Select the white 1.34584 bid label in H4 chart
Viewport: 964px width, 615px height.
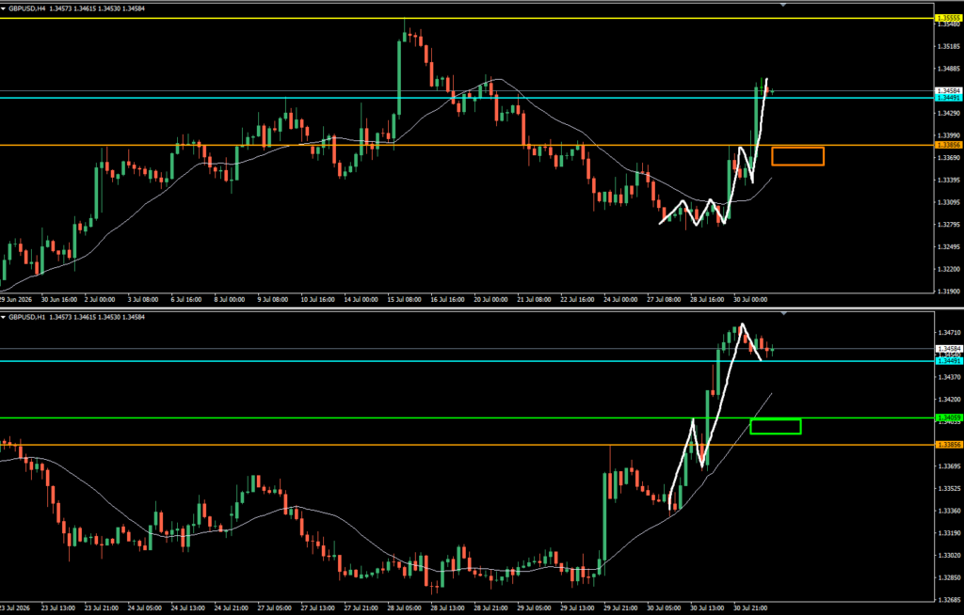point(948,91)
